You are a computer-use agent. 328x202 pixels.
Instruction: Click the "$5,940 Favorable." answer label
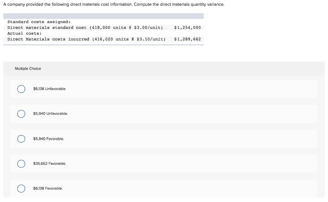[49, 139]
